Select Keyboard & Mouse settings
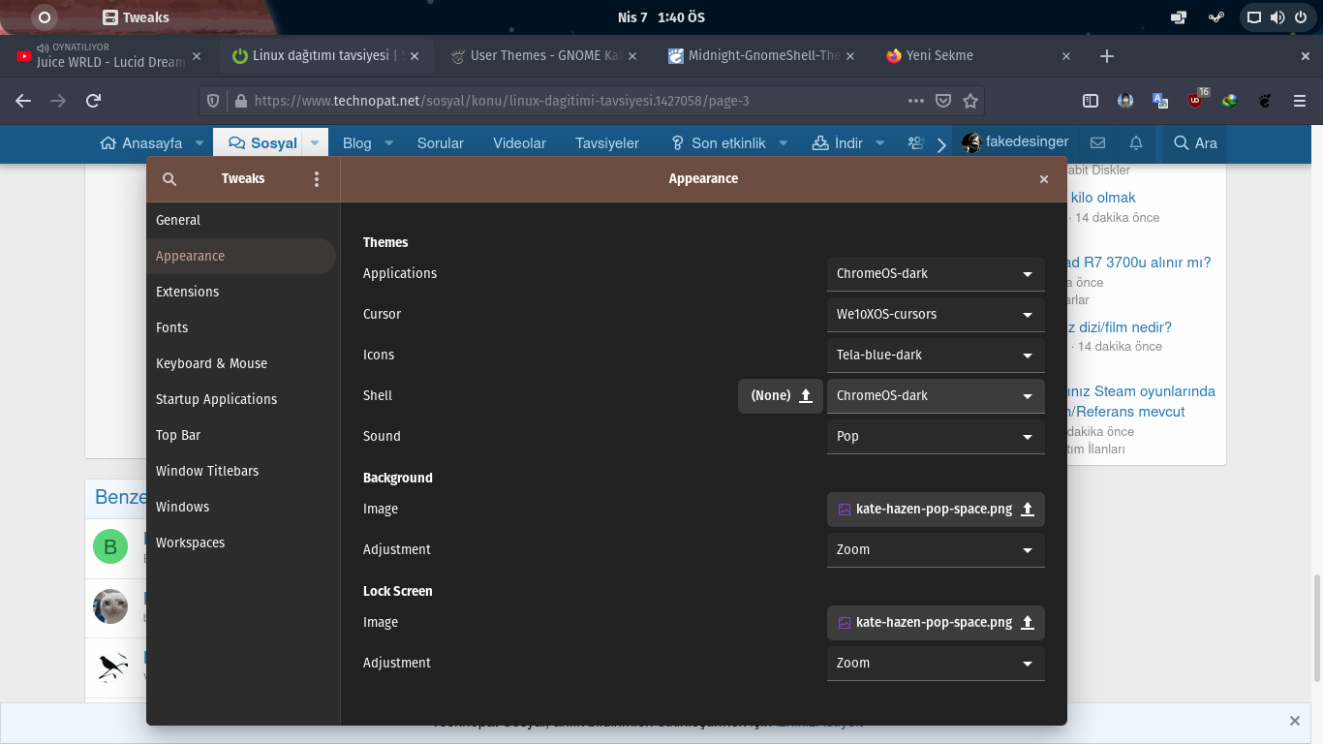This screenshot has height=744, width=1323. 241,363
